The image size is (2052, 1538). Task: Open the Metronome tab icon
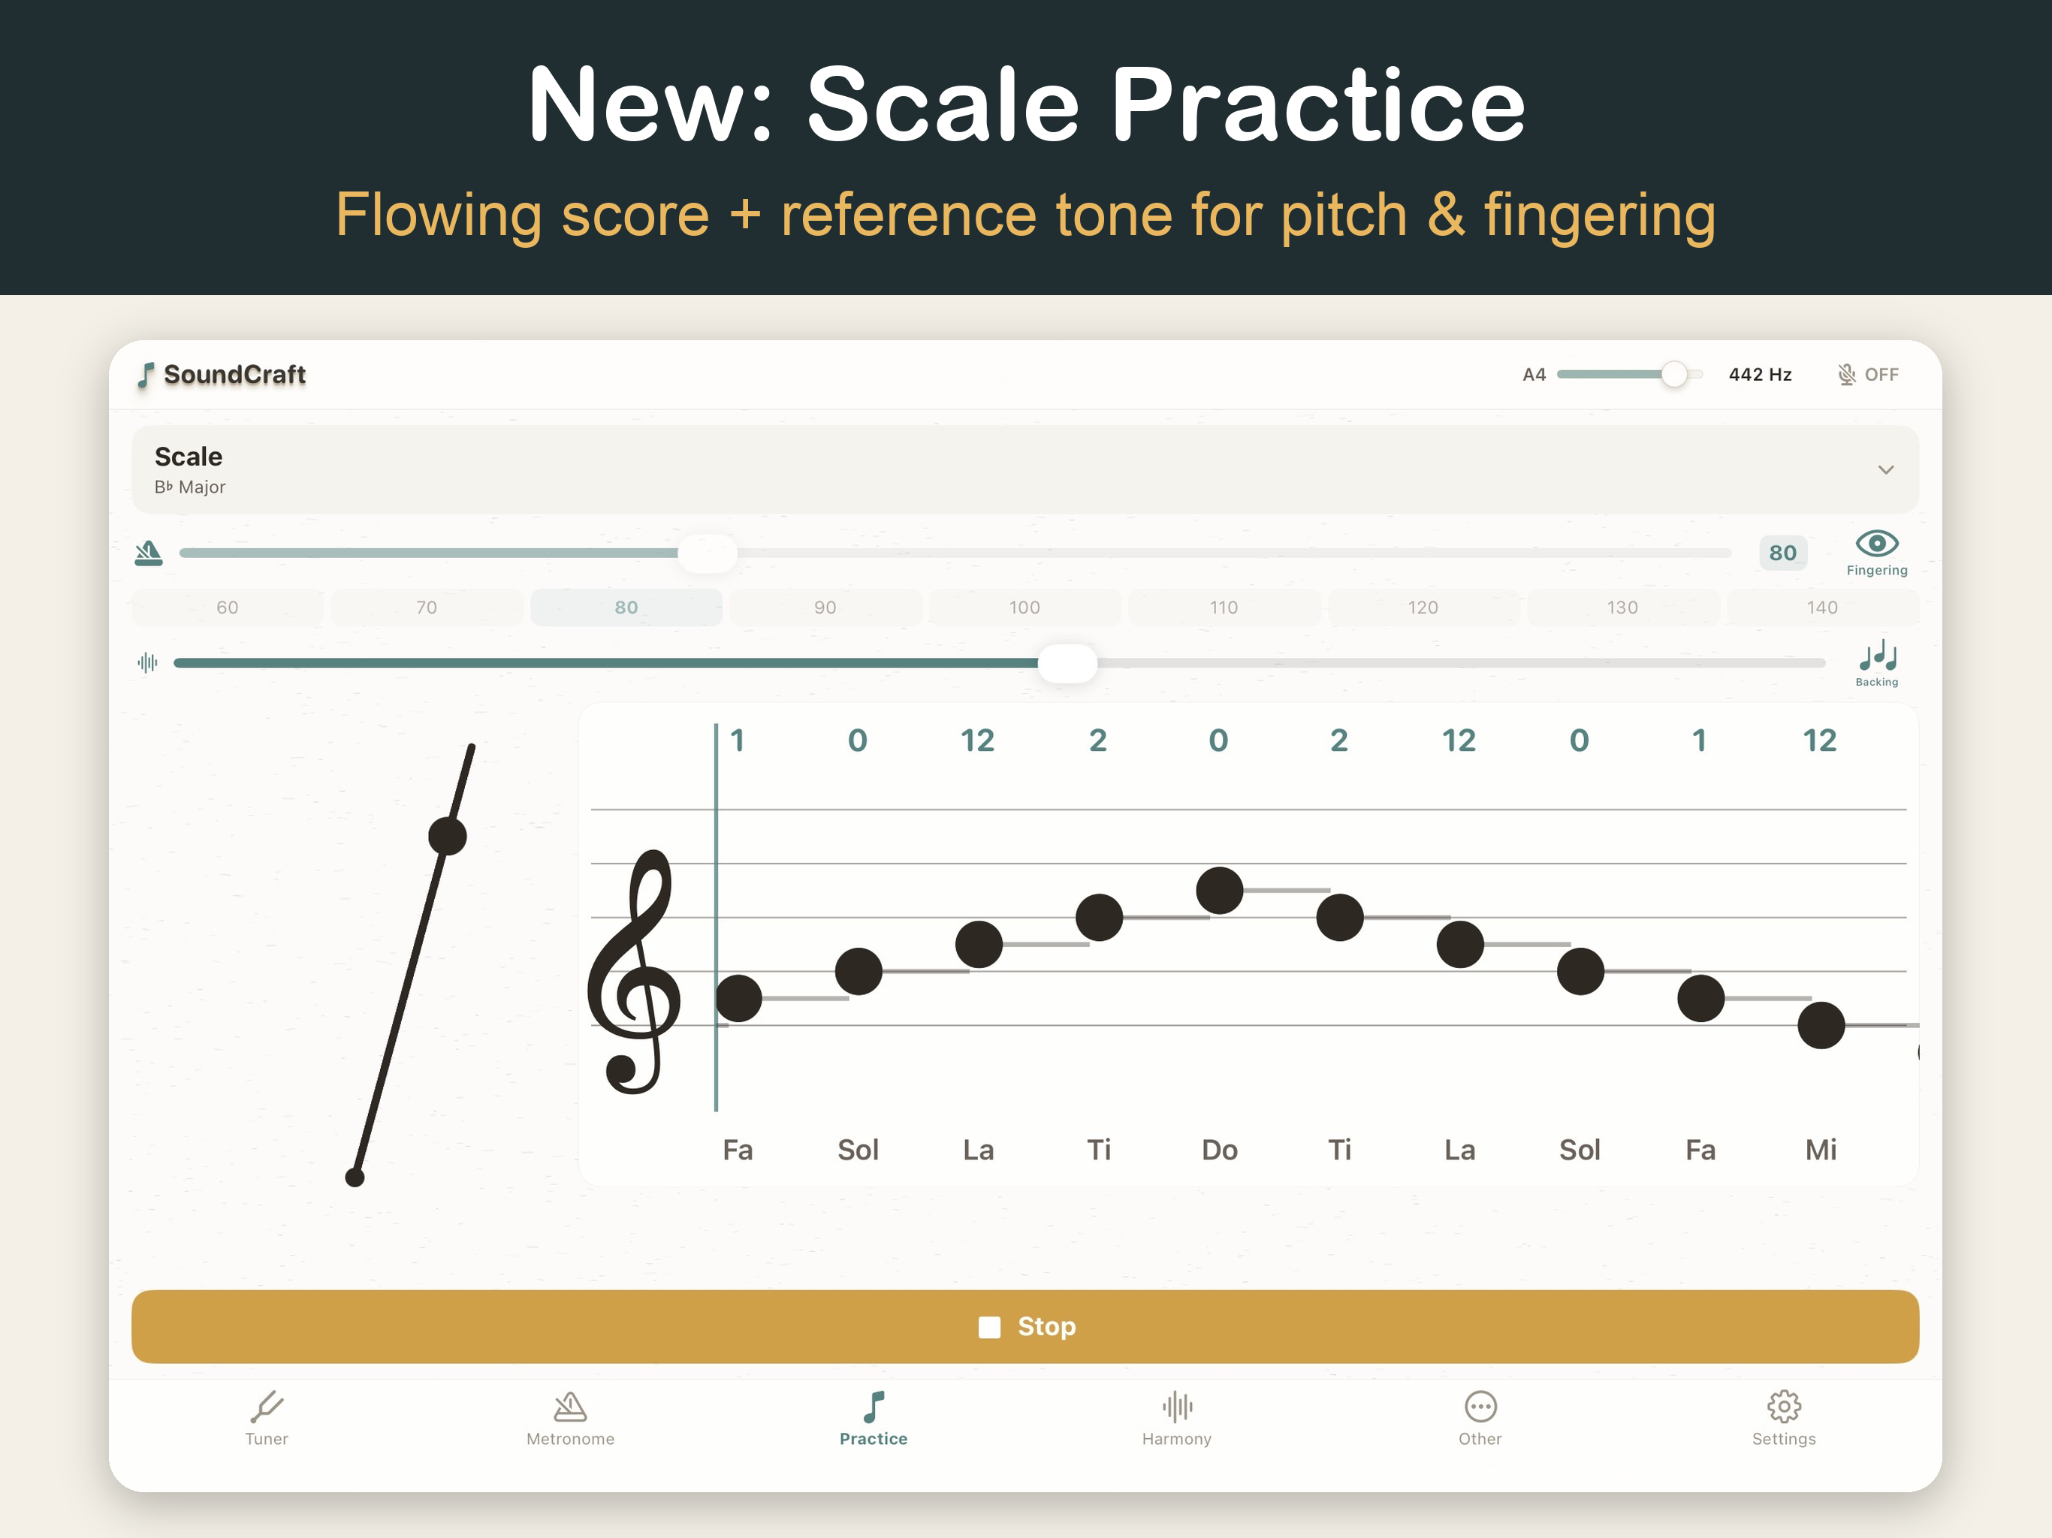(x=569, y=1407)
